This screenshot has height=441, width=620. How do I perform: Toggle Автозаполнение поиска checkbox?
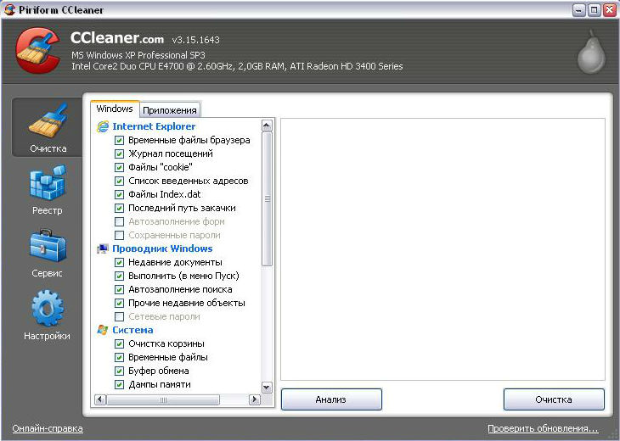click(x=119, y=289)
